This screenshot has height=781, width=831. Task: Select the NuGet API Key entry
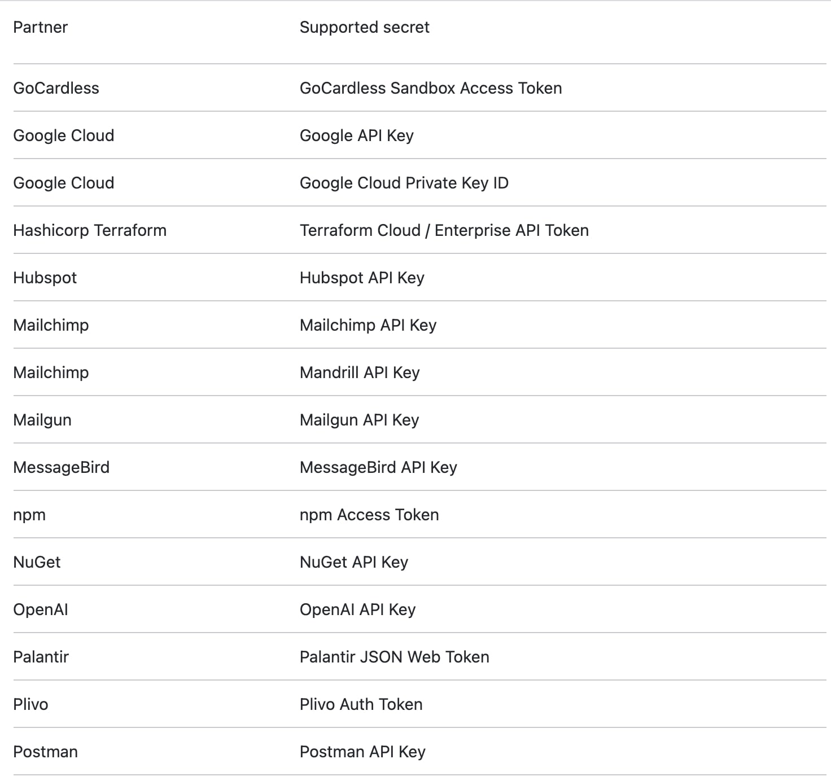[x=354, y=562]
